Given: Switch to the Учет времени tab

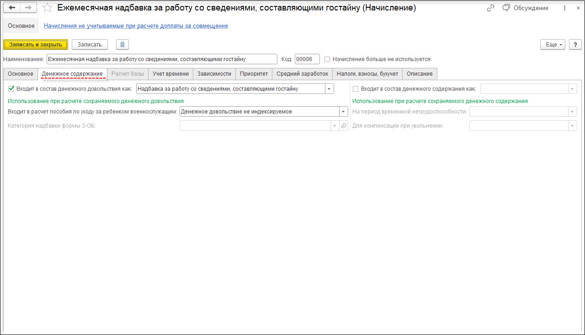Looking at the screenshot, I should coord(170,73).
